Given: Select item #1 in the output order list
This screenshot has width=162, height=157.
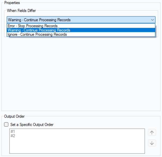Looking at the screenshot, I should 13,132.
